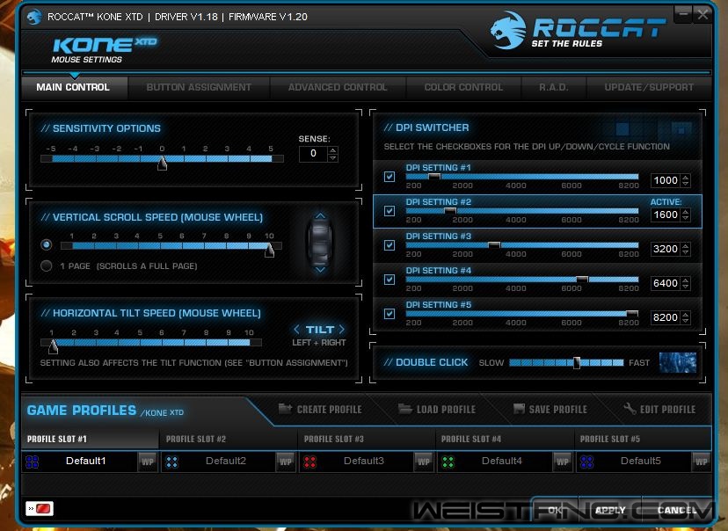Click the double click speed slider handle
The height and width of the screenshot is (531, 728).
click(x=577, y=362)
